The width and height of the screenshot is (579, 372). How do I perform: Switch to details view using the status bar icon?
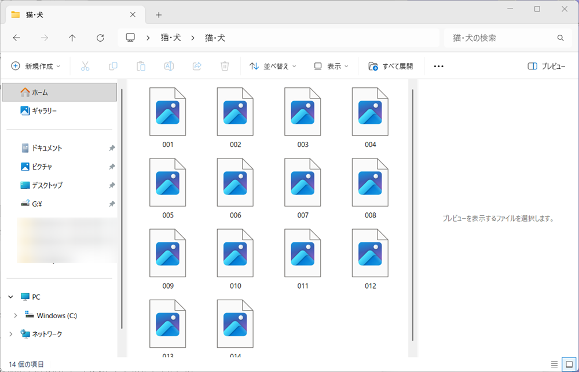point(554,363)
